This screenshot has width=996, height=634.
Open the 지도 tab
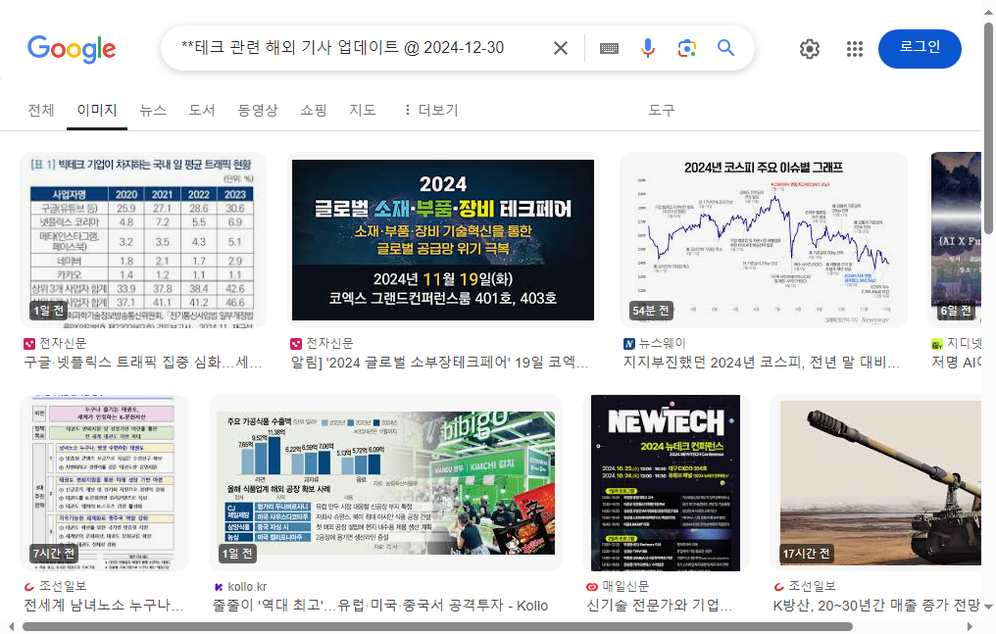tap(362, 111)
